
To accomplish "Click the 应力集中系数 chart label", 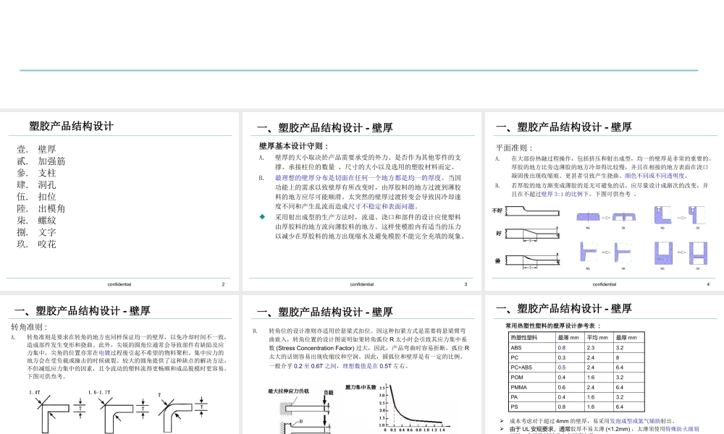I will (x=361, y=387).
